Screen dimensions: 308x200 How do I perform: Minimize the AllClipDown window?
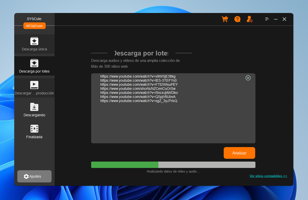coord(276,19)
